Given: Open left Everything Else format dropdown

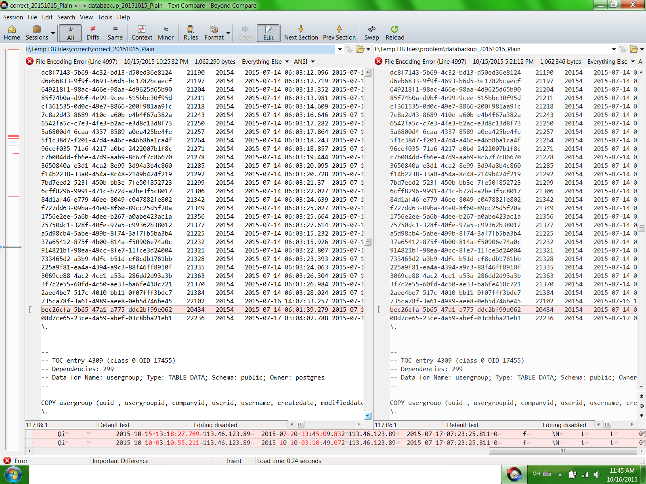Looking at the screenshot, I should coord(266,61).
